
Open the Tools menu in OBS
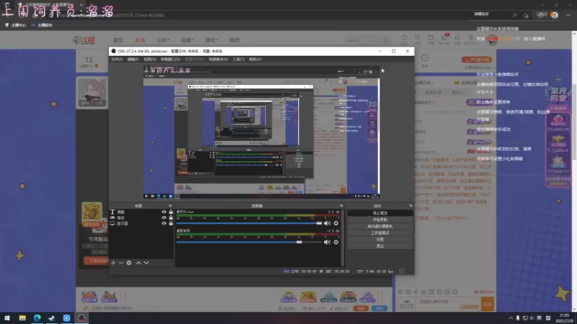tap(238, 59)
